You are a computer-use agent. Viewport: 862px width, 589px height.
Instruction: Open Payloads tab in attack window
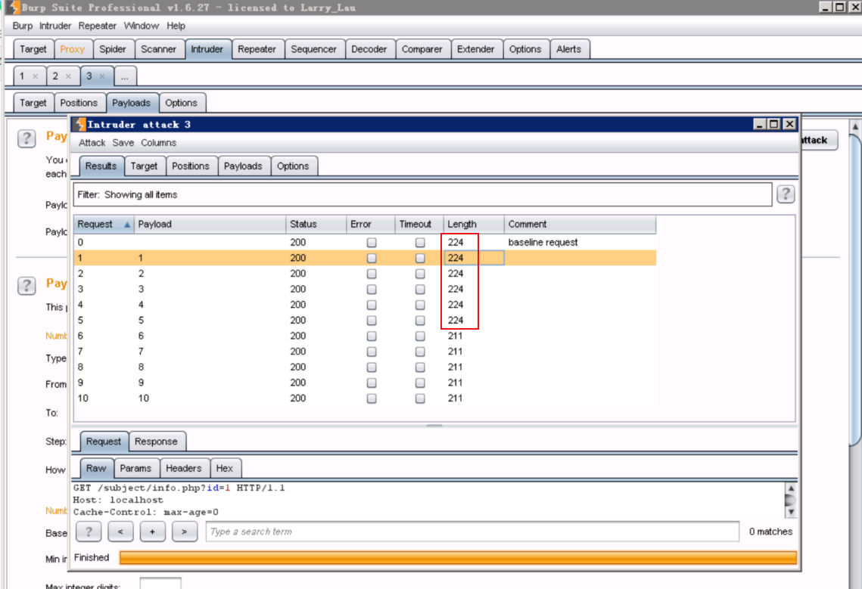(243, 166)
